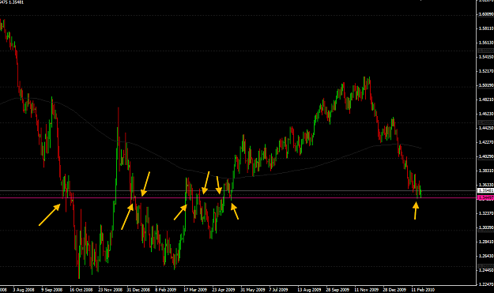Image resolution: width=494 pixels, height=293 pixels.
Task: Click the '9 Sep 2008' date label
Action: coord(51,290)
